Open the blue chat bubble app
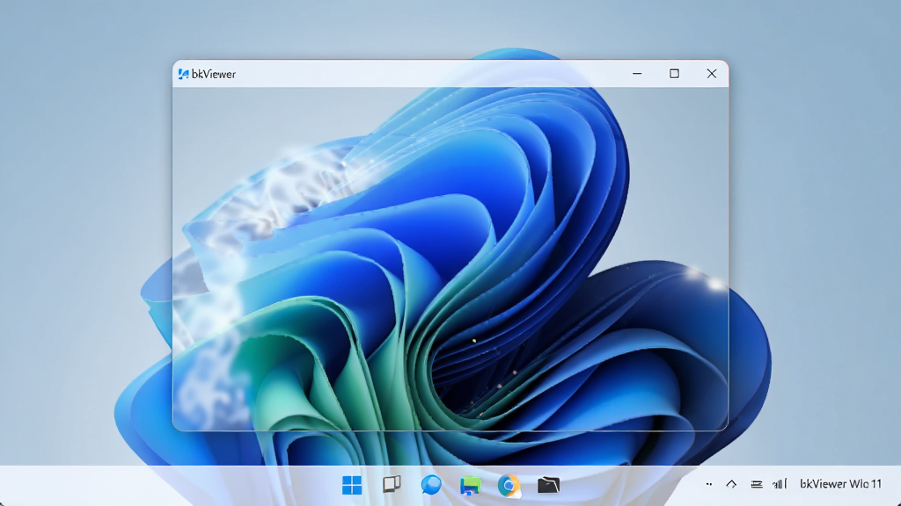The image size is (901, 506). pyautogui.click(x=431, y=485)
